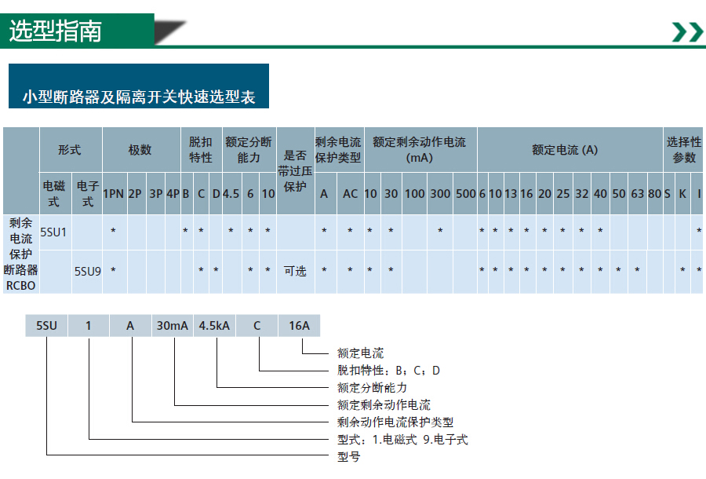Click the K selectivity sub-header
This screenshot has height=479, width=706.
pyautogui.click(x=682, y=193)
